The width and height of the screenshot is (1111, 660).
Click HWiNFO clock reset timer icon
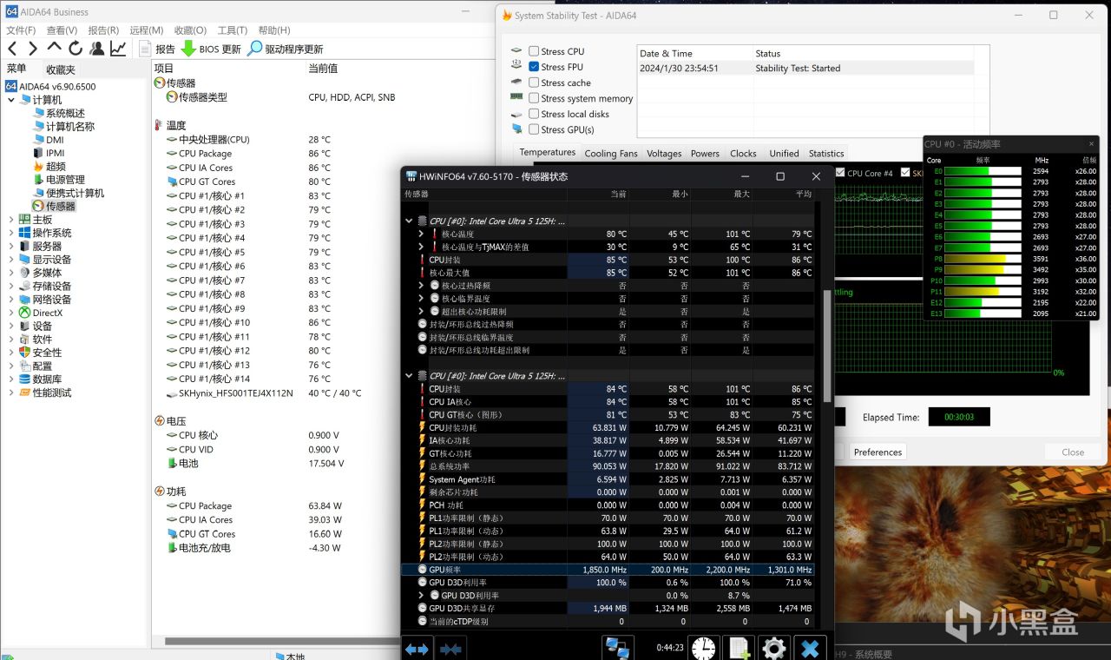point(704,648)
